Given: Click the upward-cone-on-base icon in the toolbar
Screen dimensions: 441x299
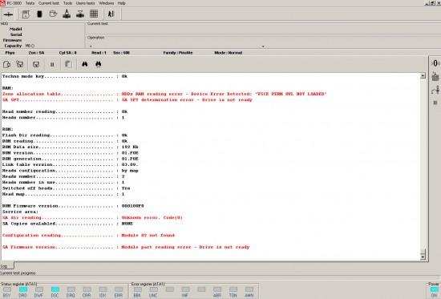Looking at the screenshot, I should (67, 14).
